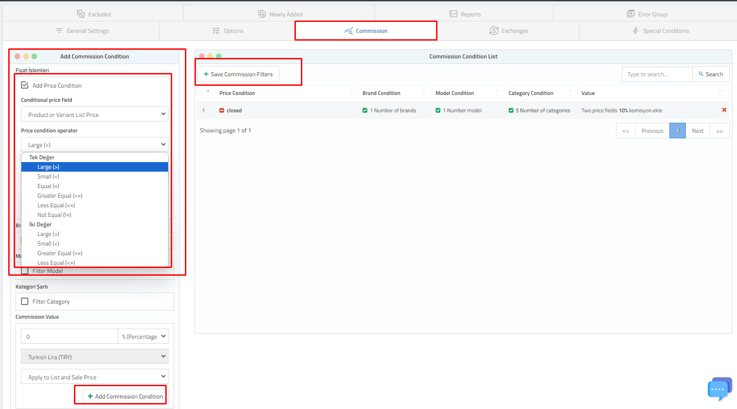Click the red delete X in the commission row
The image size is (737, 409).
pos(724,110)
